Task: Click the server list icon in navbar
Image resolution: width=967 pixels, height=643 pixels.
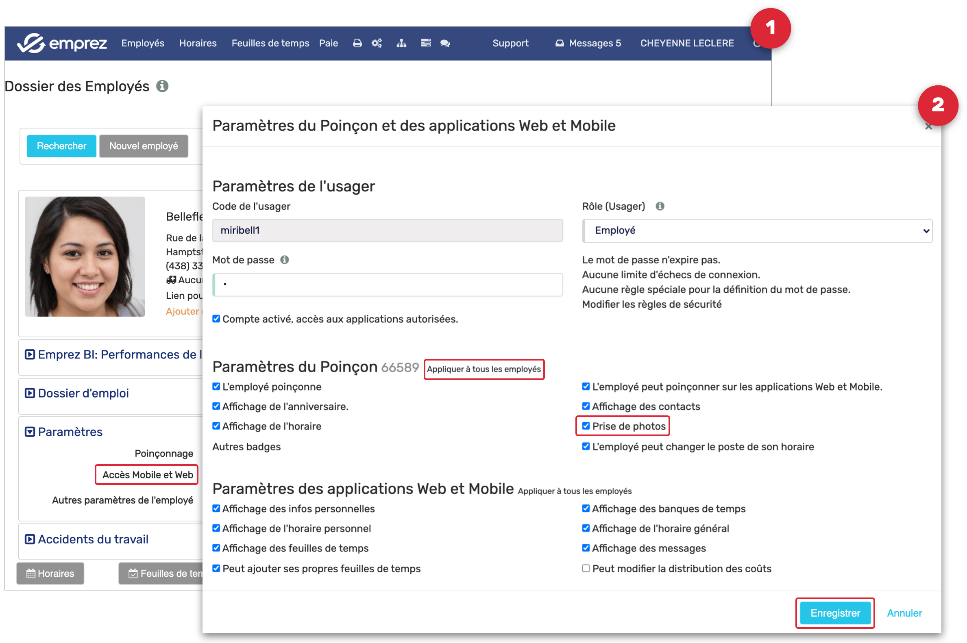Action: pyautogui.click(x=425, y=43)
